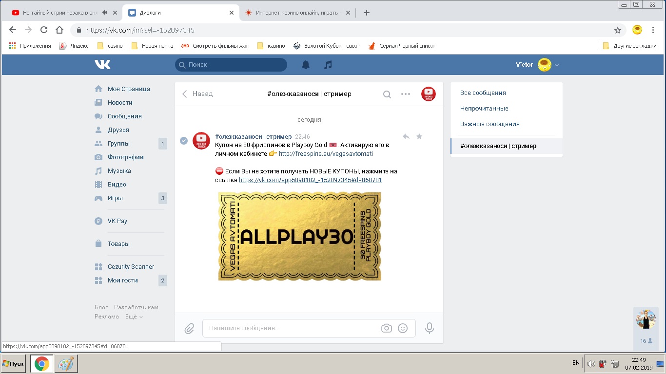Viewport: 666px width, 374px height.
Task: Open the Приложения bookmarks apps shortcut
Action: coord(30,46)
